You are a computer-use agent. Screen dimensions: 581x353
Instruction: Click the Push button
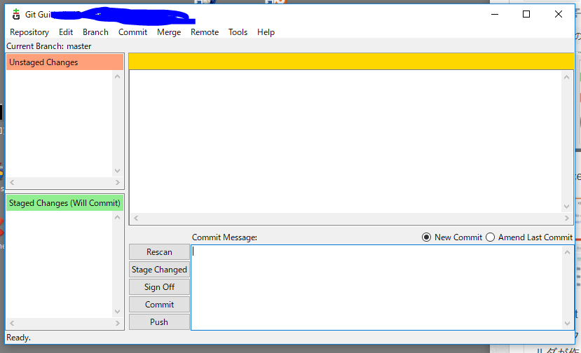tap(159, 321)
